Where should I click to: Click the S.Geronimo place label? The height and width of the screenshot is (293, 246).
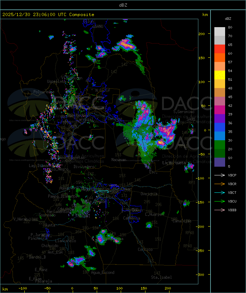184,112
